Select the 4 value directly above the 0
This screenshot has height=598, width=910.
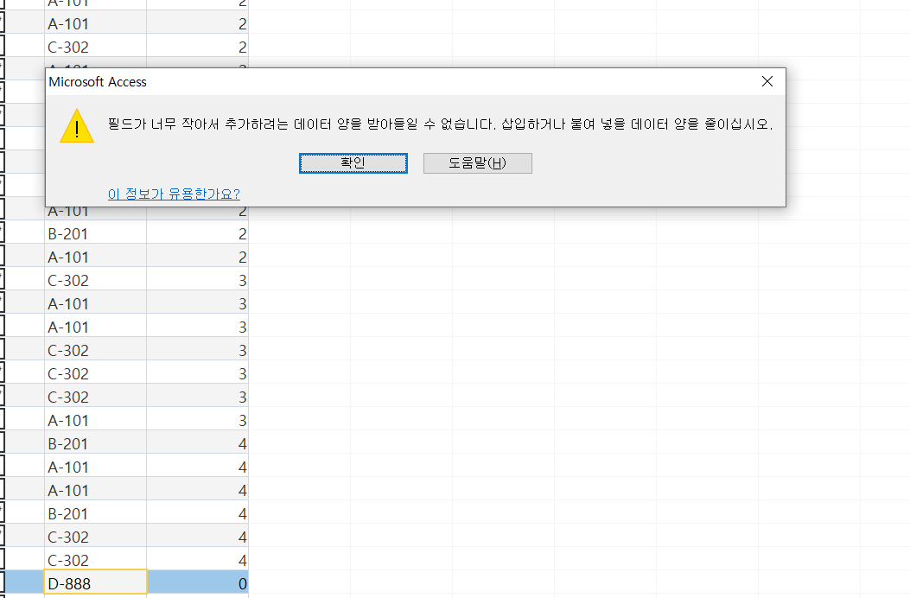(198, 560)
